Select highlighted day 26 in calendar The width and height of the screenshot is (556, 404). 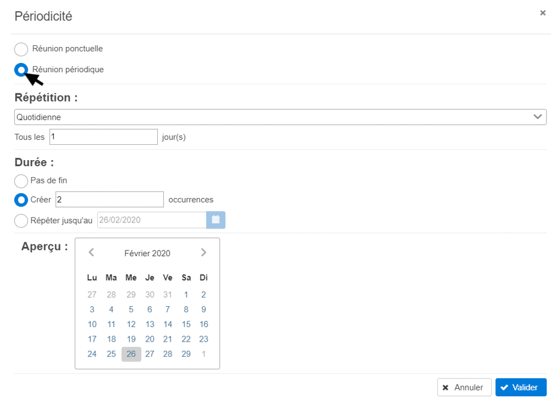click(x=131, y=354)
